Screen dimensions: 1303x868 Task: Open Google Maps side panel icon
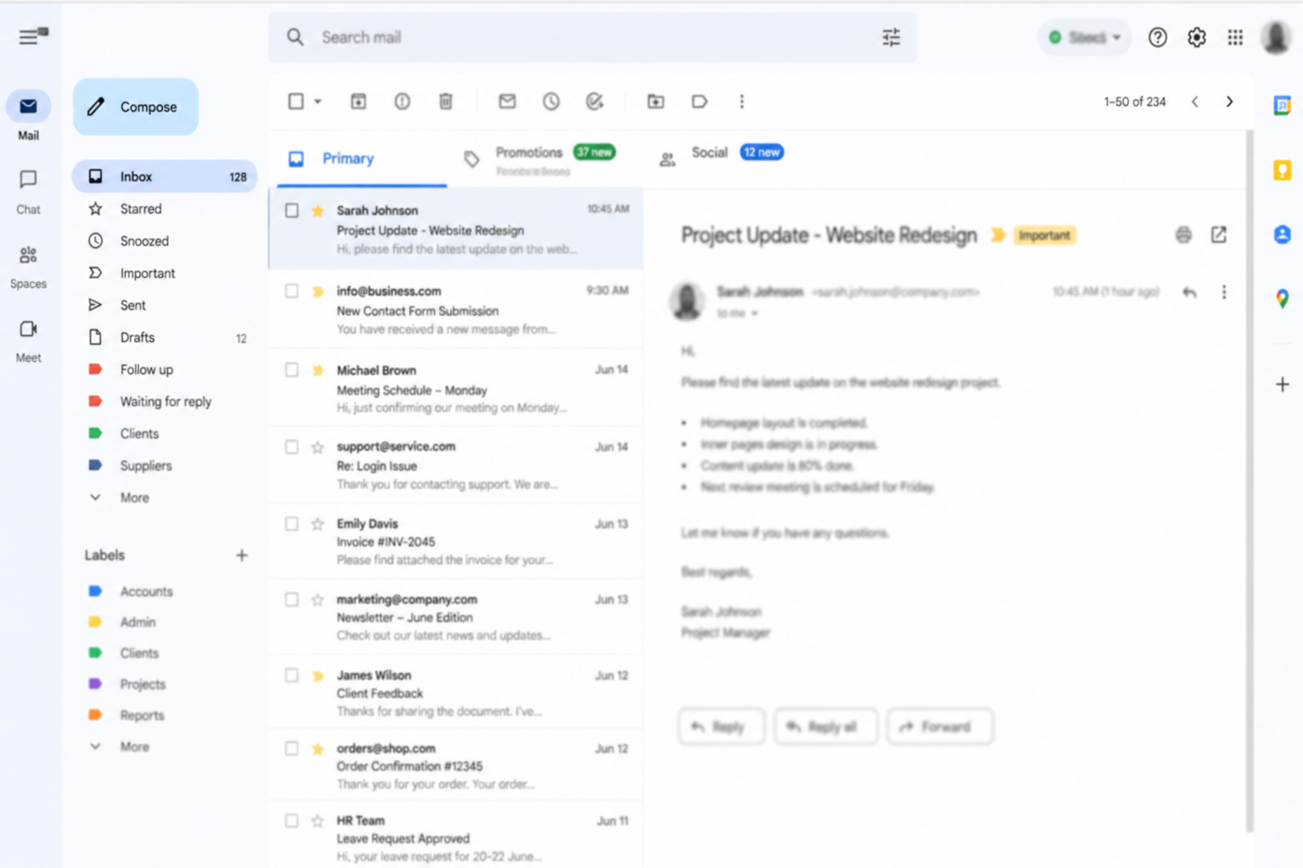pyautogui.click(x=1282, y=298)
